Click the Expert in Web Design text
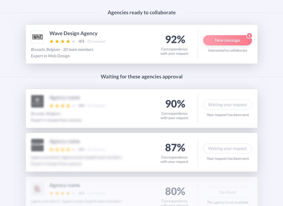The height and width of the screenshot is (206, 283). [50, 56]
